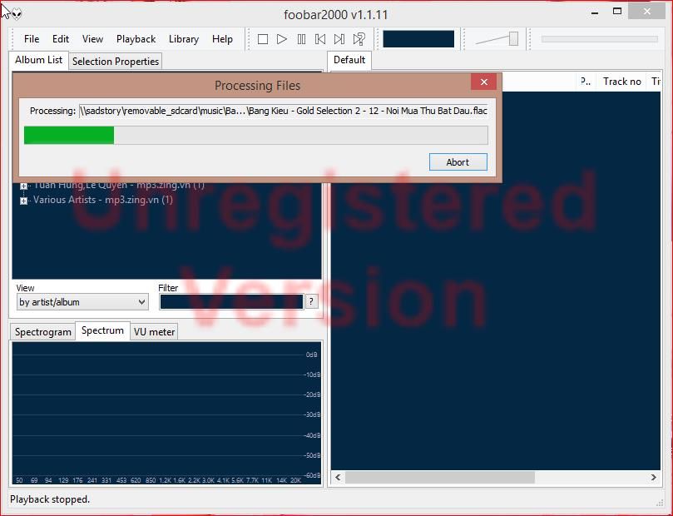Play a random track
This screenshot has height=516, width=673.
359,39
